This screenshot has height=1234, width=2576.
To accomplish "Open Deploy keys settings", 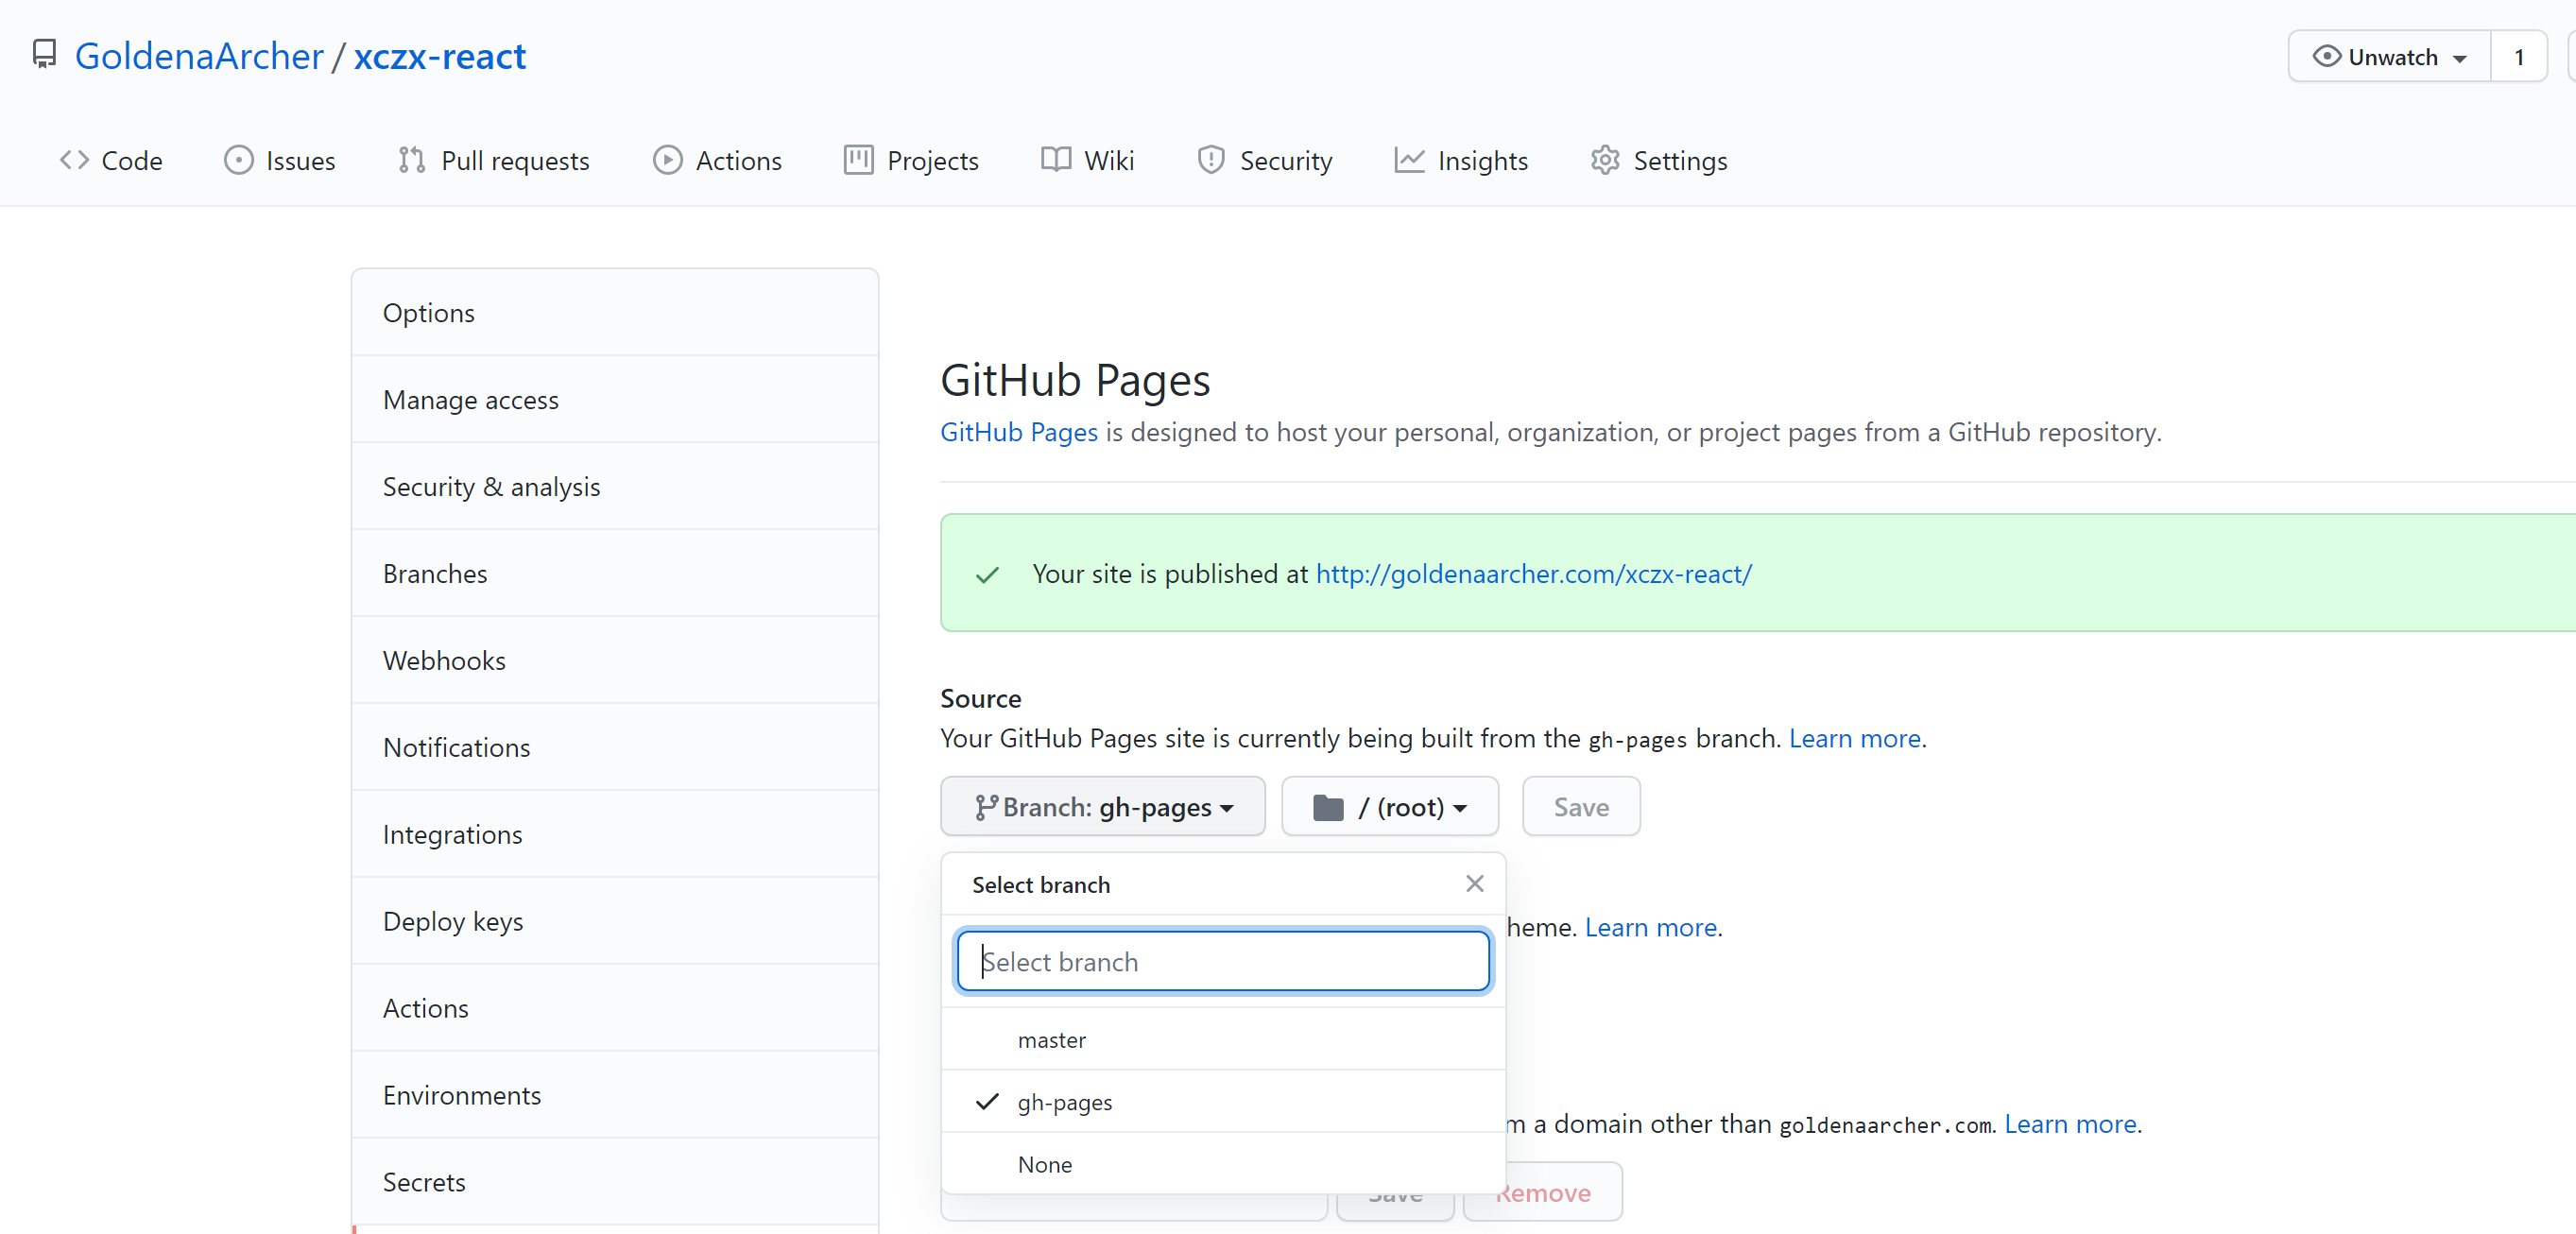I will pos(614,921).
